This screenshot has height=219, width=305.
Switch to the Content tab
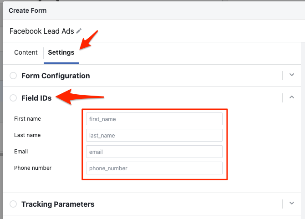26,52
